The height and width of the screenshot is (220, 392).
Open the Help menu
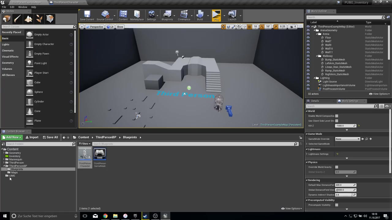click(x=34, y=7)
